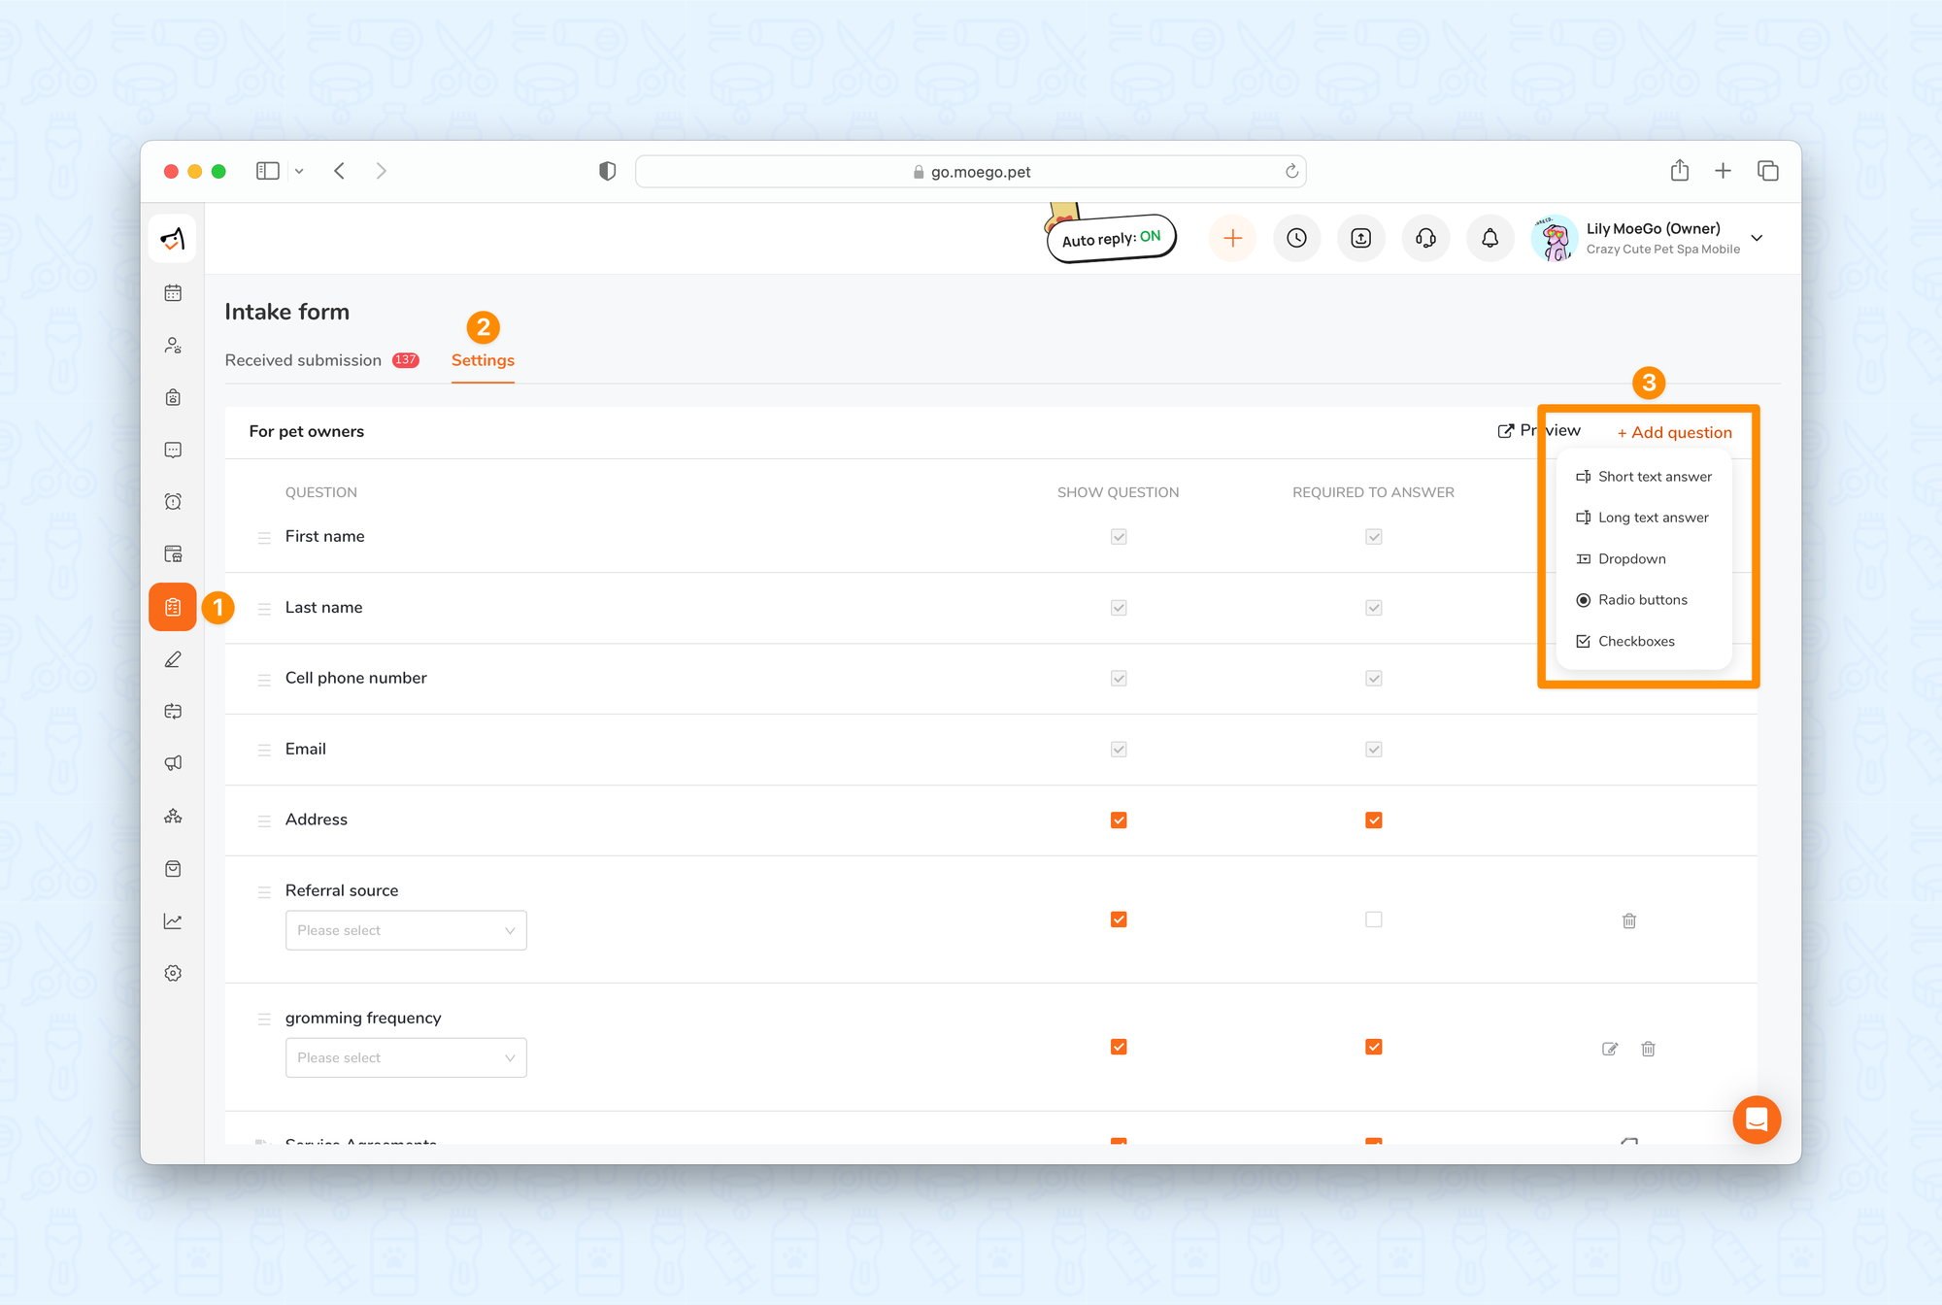The image size is (1942, 1305).
Task: Click the notification bell icon
Action: [1490, 239]
